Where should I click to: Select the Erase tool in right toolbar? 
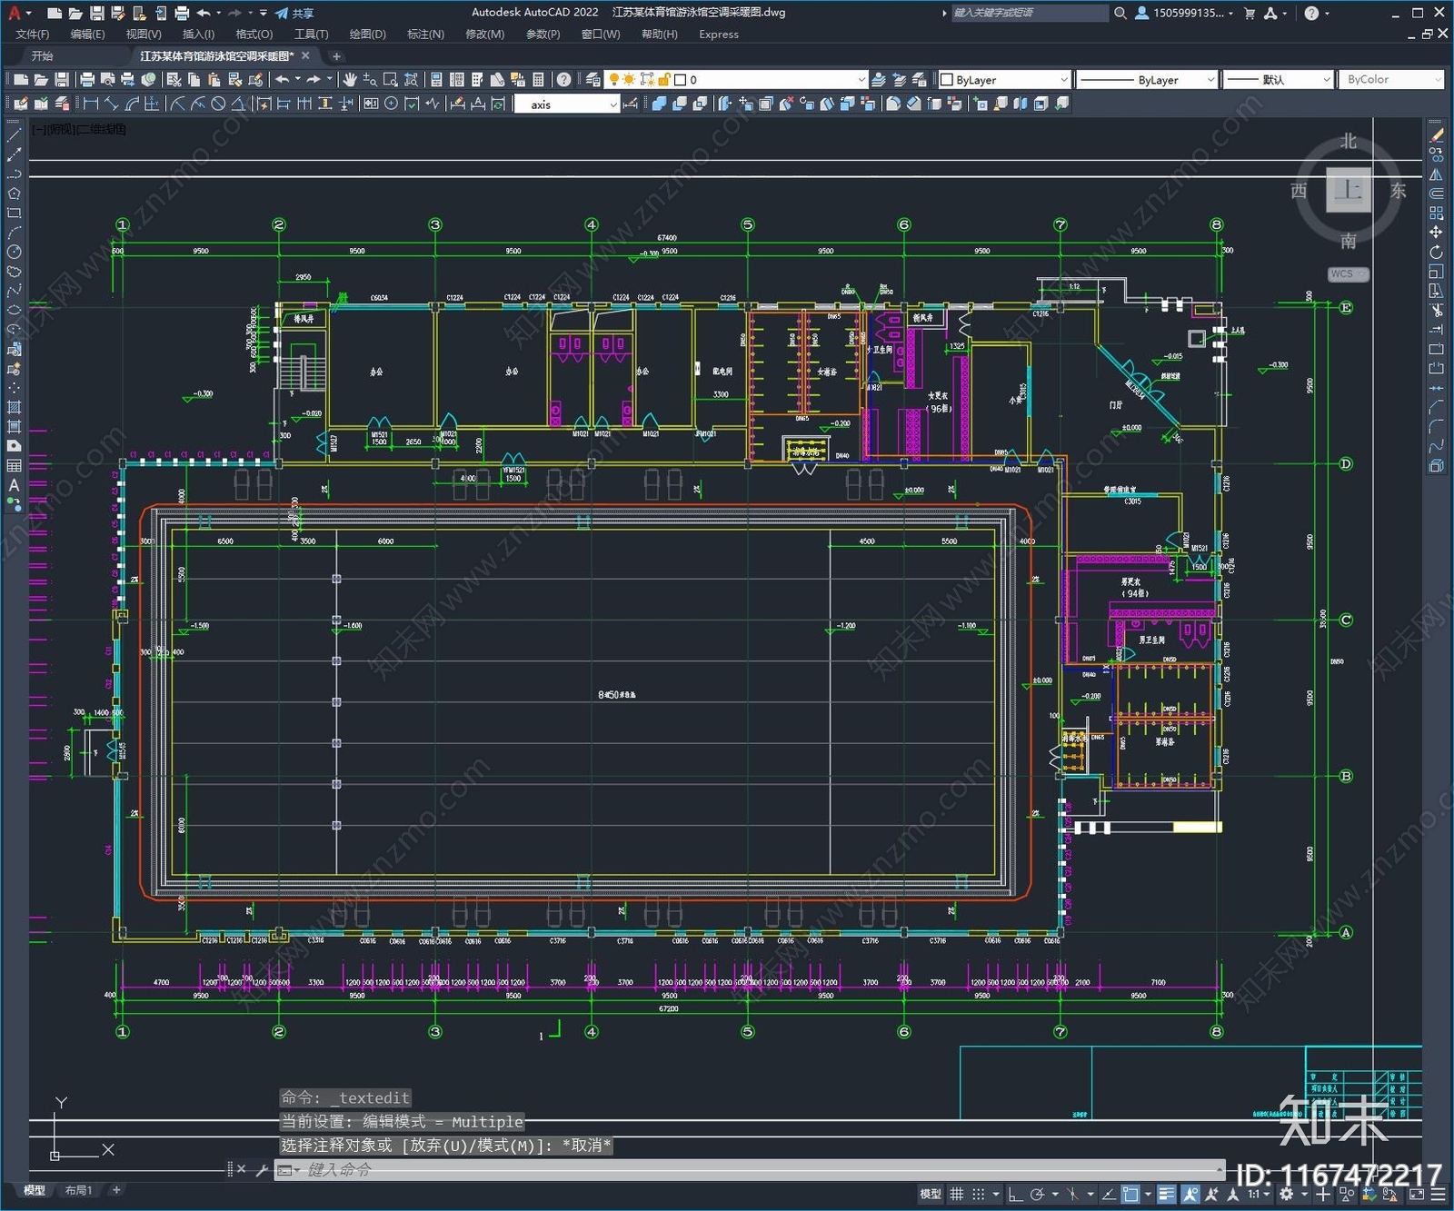[1436, 135]
